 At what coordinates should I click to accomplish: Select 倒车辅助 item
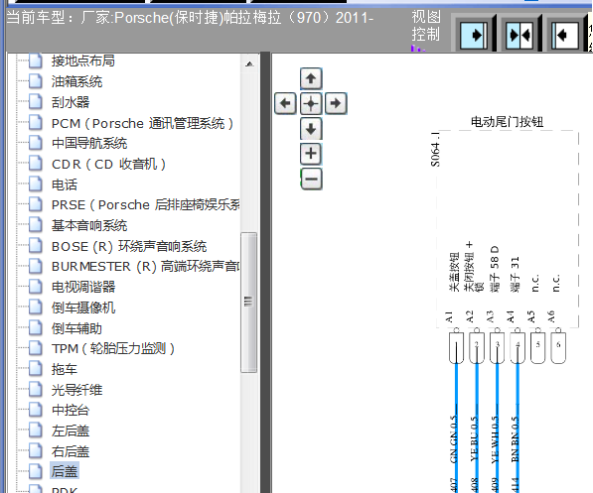point(76,328)
